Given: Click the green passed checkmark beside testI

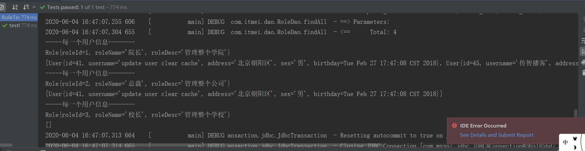Looking at the screenshot, I should point(5,25).
